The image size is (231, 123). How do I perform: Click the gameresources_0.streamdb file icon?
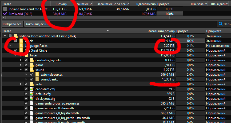(x=32, y=108)
